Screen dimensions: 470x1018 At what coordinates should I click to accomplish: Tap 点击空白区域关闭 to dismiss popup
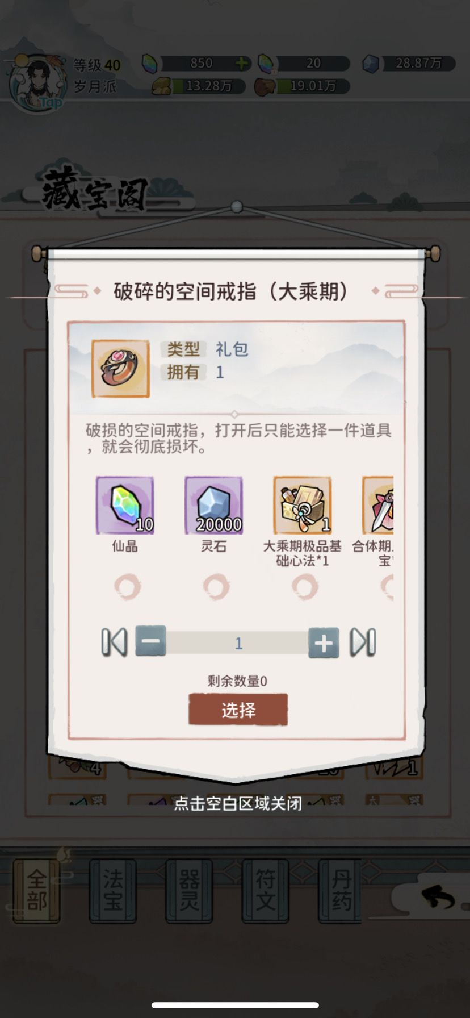coord(238,803)
